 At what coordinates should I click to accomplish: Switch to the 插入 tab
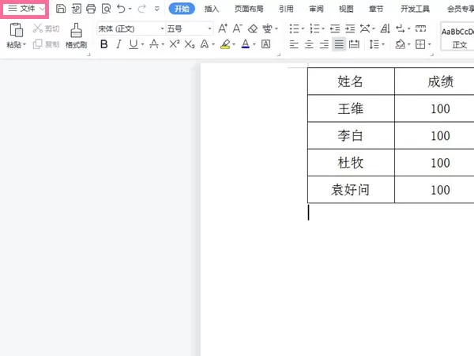(x=212, y=9)
